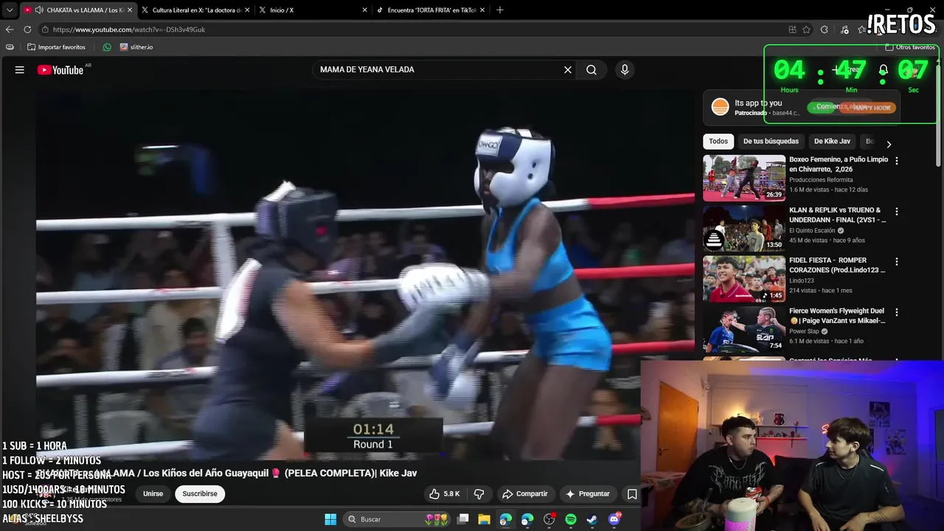Share the video with Compartir
The height and width of the screenshot is (531, 944).
pyautogui.click(x=524, y=494)
